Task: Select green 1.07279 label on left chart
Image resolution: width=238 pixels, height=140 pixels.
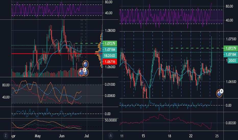Action: (x=110, y=44)
